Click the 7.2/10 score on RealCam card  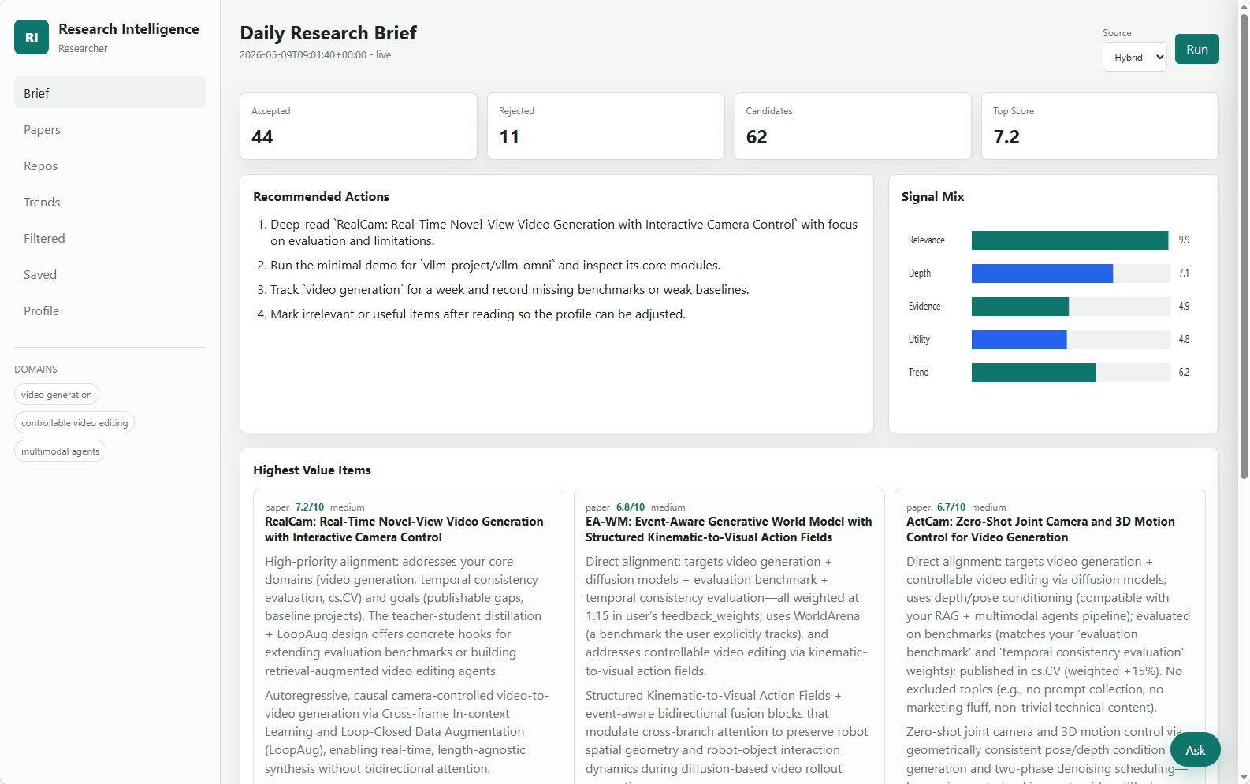tap(310, 507)
